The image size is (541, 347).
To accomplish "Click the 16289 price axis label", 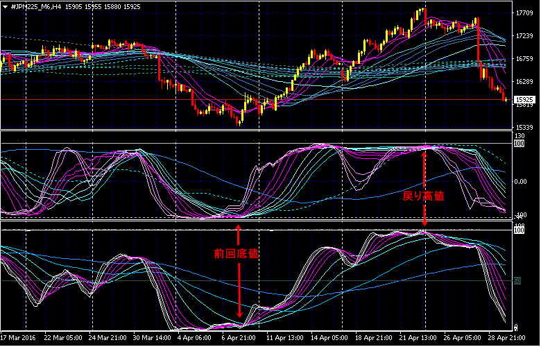I will click(524, 82).
